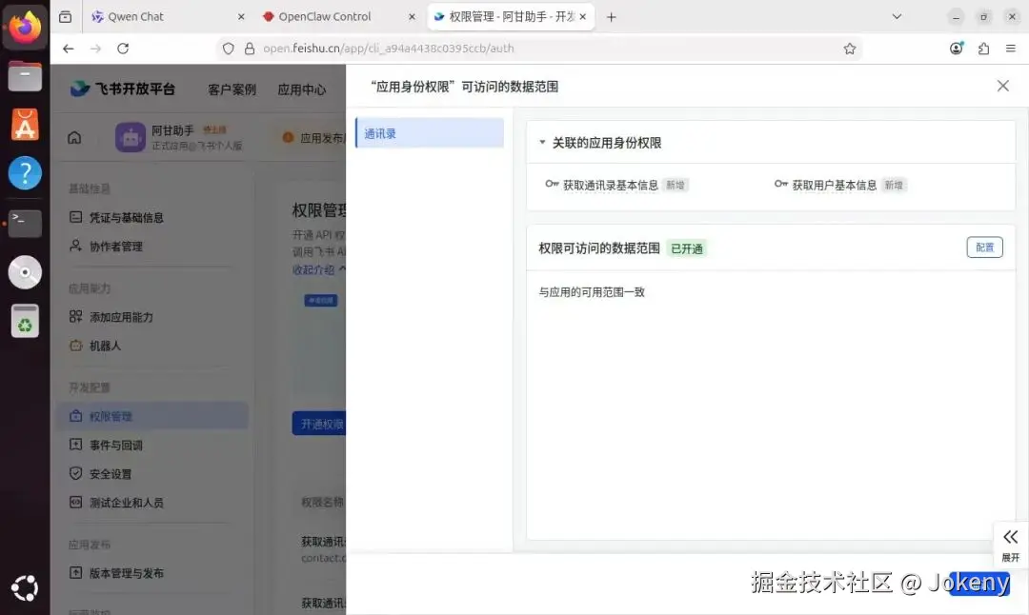Open 安全设置 in sidebar
1029x615 pixels.
(111, 473)
